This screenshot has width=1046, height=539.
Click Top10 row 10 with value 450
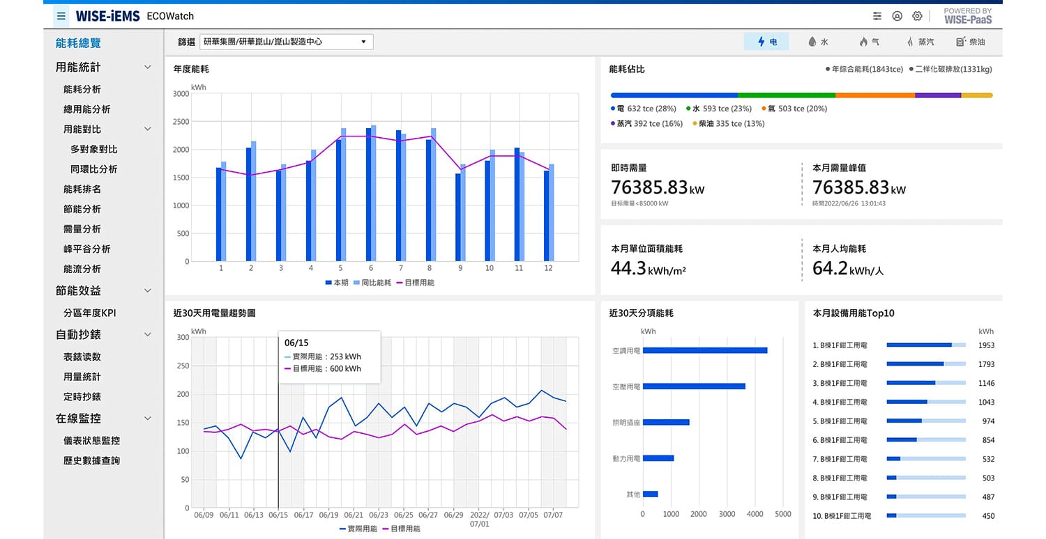[x=904, y=516]
